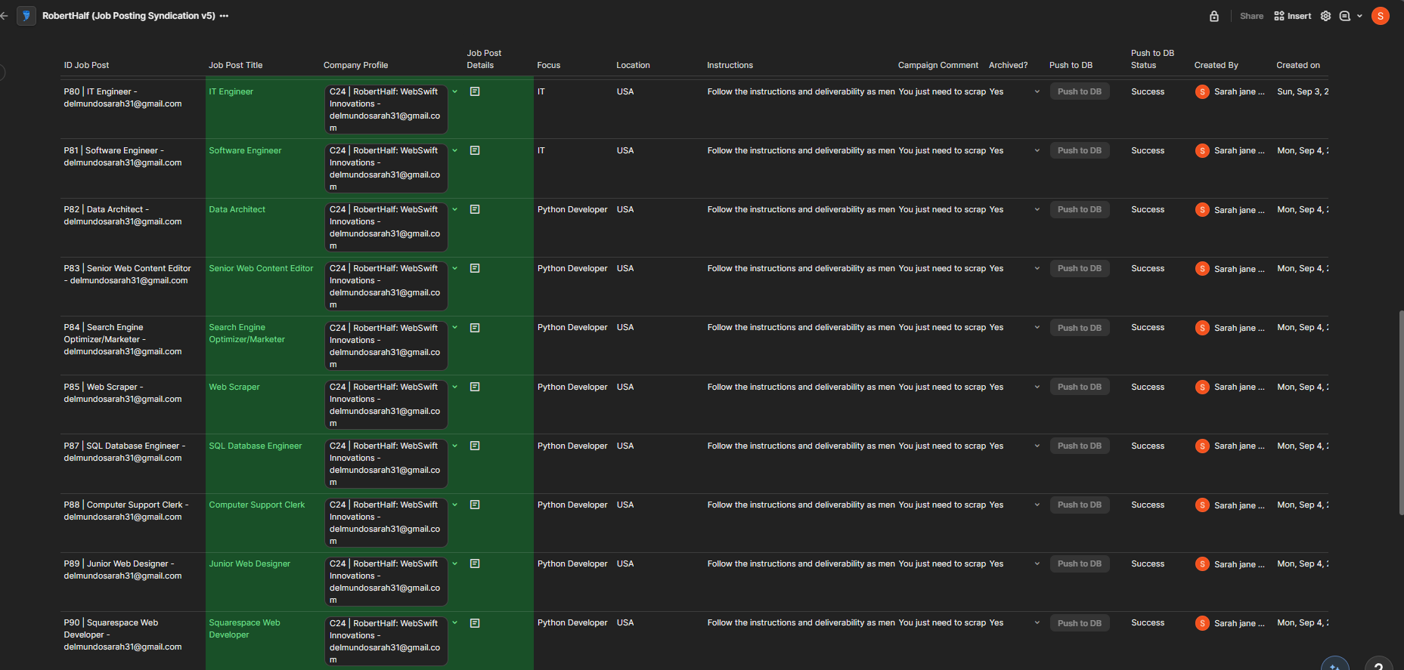Open the document's three-dots options menu
This screenshot has height=670, width=1404.
[x=224, y=16]
